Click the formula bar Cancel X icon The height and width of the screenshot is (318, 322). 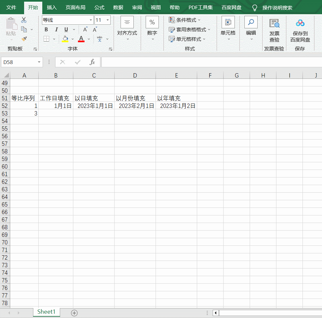pyautogui.click(x=63, y=62)
